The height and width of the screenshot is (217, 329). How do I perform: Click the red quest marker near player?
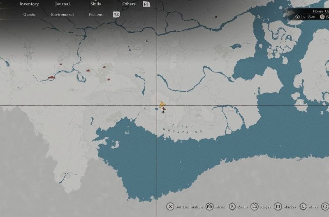click(164, 109)
